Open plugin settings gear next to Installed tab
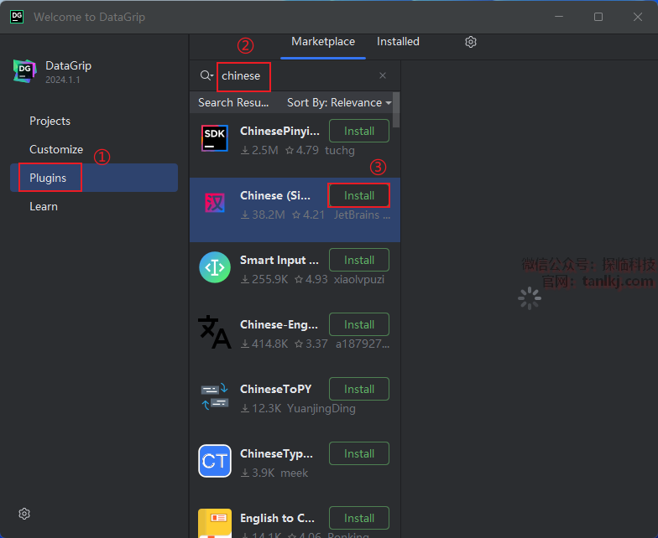 [471, 42]
